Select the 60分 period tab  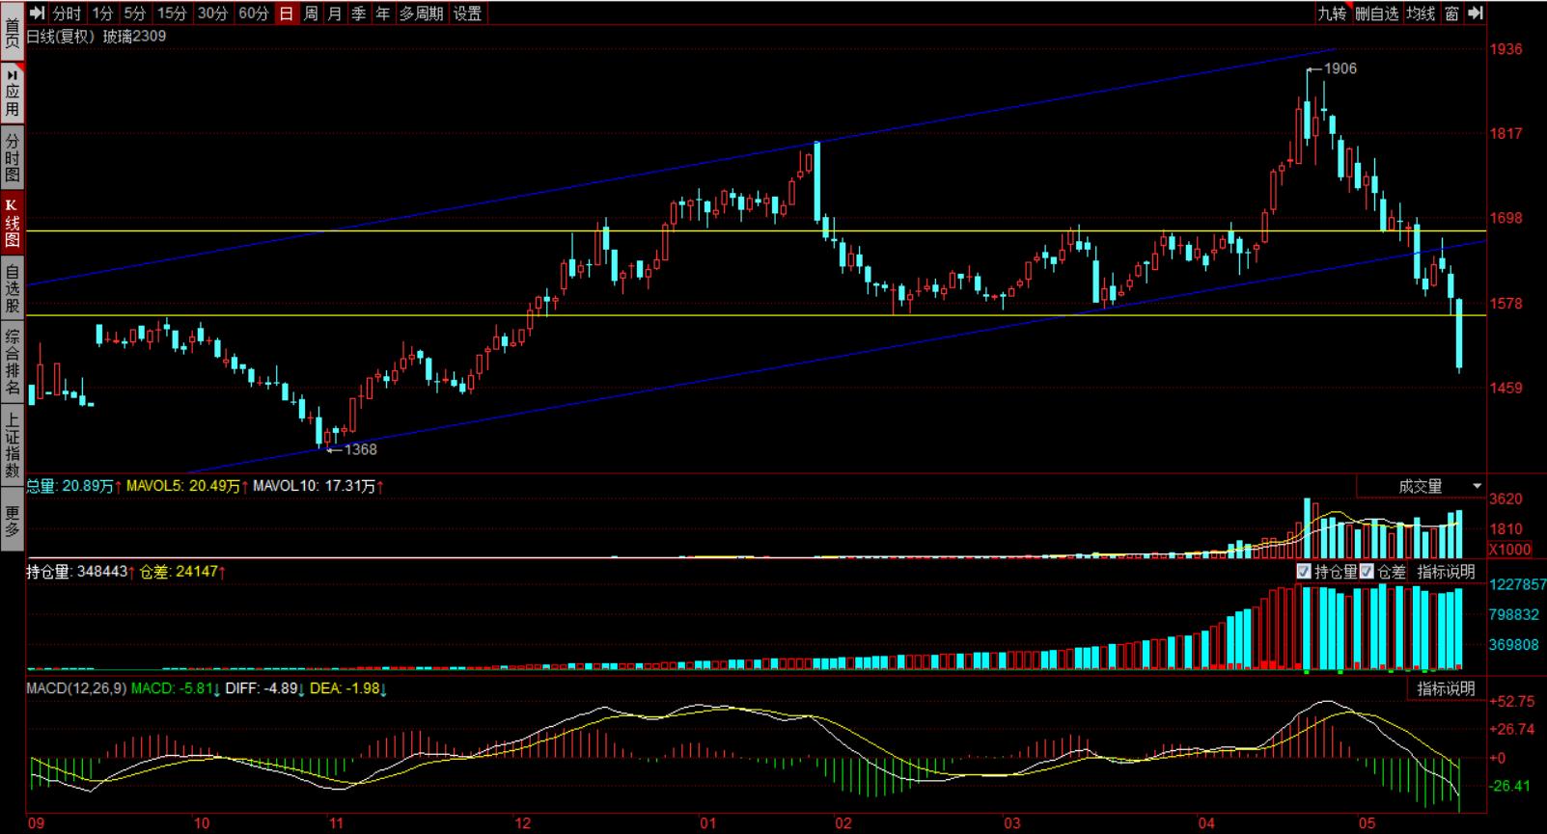tap(254, 13)
